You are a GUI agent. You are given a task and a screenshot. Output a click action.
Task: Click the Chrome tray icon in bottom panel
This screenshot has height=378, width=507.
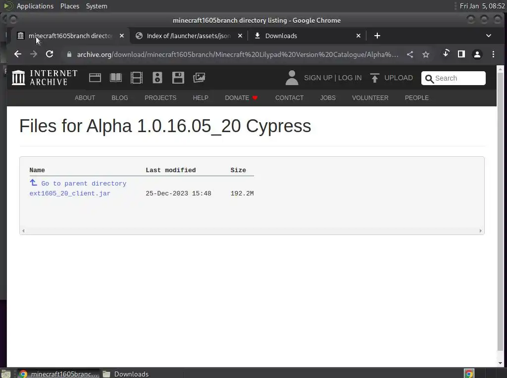469,374
